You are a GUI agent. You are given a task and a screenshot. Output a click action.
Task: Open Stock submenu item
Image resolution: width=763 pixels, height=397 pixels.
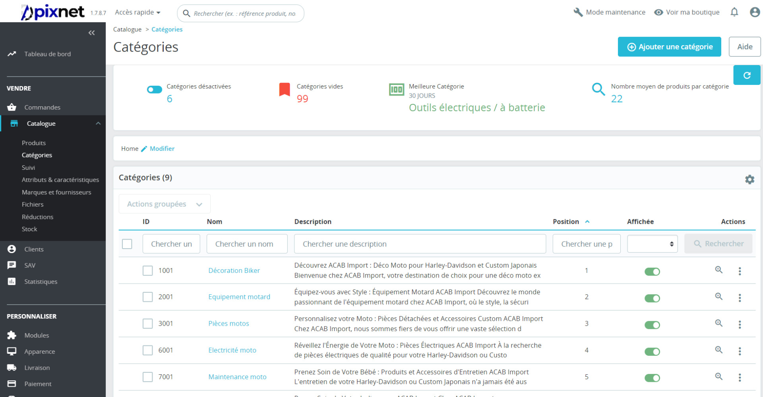click(x=29, y=229)
